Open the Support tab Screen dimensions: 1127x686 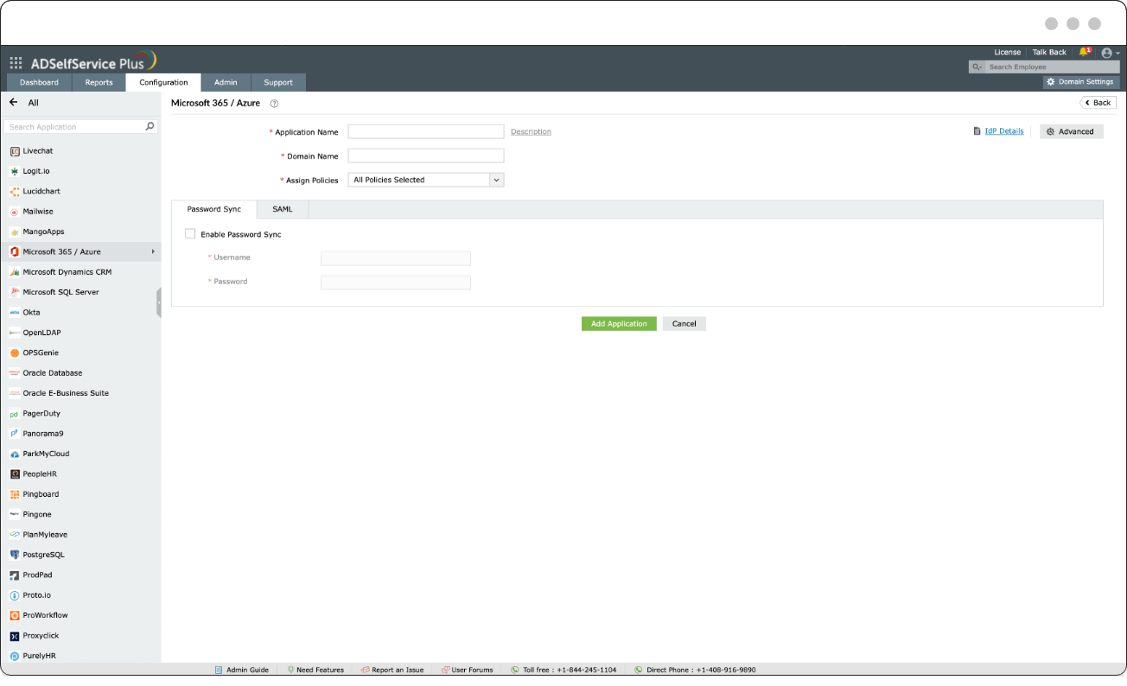(x=278, y=83)
